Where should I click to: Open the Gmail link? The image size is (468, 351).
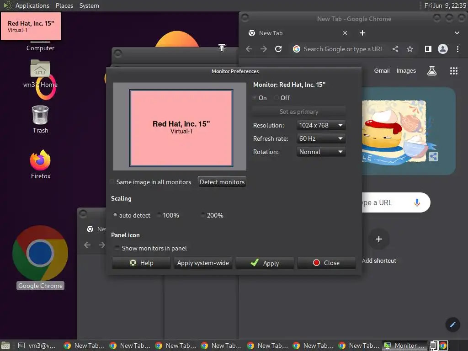click(x=382, y=71)
